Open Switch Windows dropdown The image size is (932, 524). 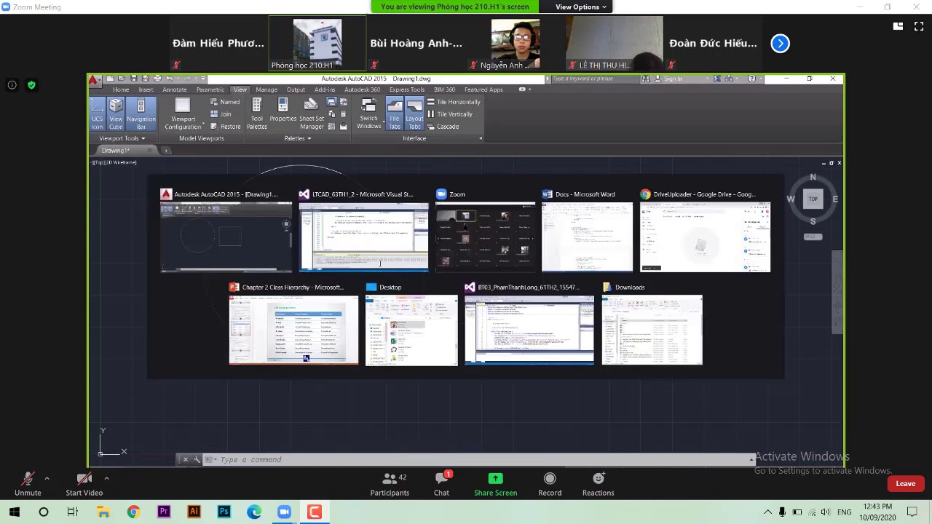pos(368,114)
